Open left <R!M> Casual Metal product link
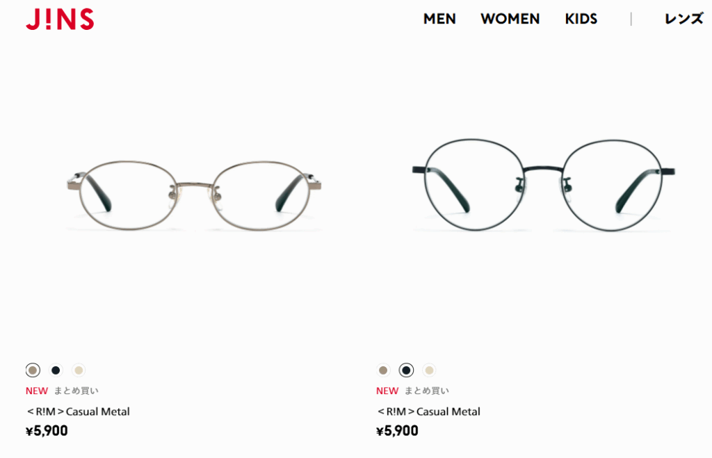 tap(78, 411)
